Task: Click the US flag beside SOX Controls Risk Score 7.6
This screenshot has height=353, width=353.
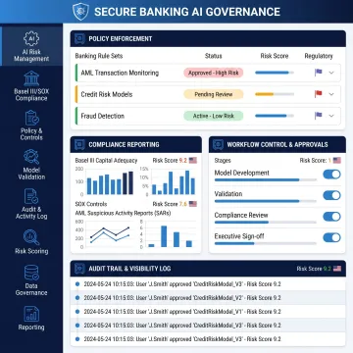Action: tap(193, 204)
